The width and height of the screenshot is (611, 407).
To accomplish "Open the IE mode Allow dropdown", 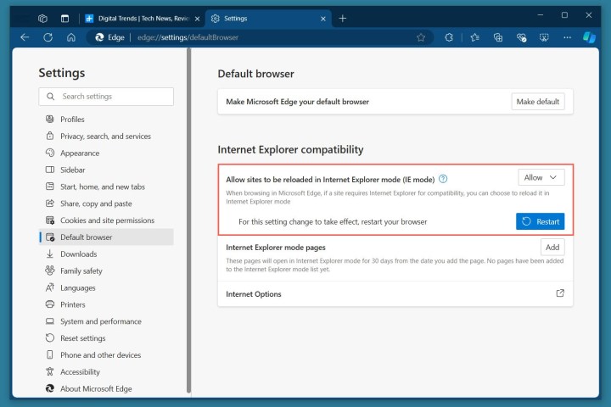I will (541, 177).
